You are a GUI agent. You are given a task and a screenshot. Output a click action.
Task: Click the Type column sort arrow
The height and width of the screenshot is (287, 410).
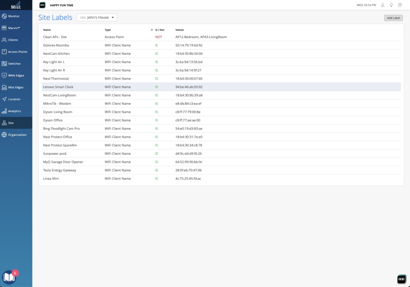[152, 30]
